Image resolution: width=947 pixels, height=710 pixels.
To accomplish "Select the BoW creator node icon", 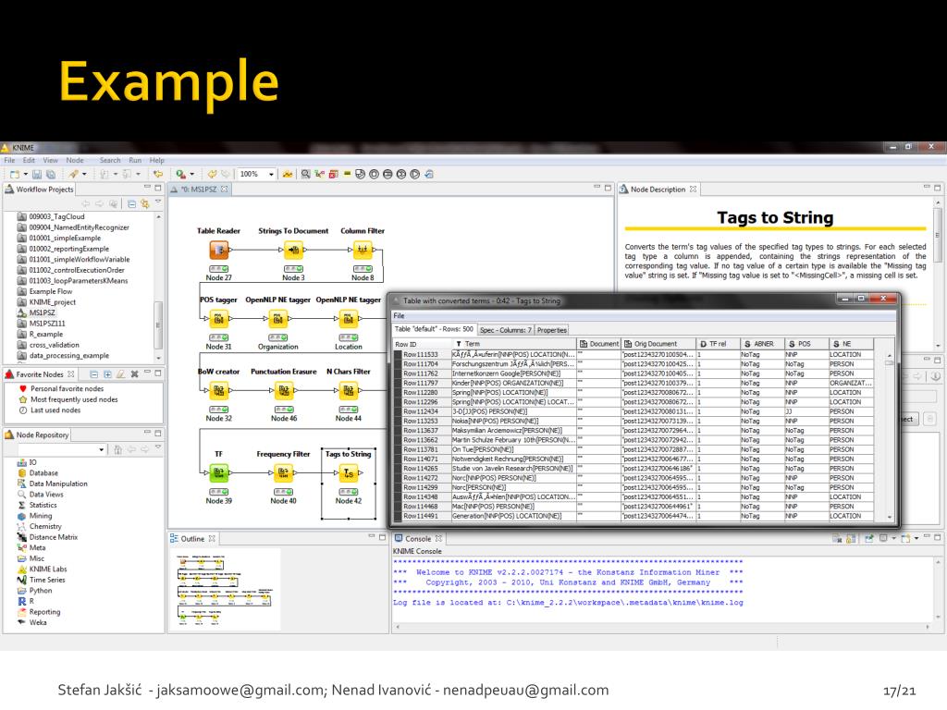I will 218,390.
